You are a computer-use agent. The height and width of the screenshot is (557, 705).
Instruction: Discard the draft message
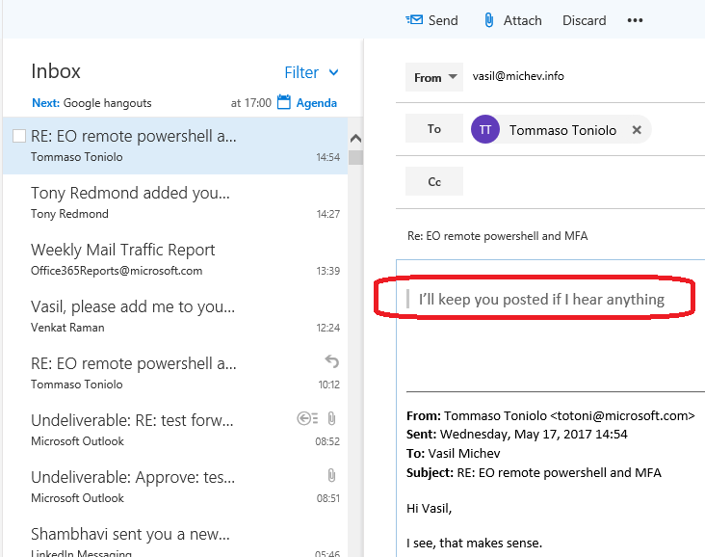click(584, 20)
